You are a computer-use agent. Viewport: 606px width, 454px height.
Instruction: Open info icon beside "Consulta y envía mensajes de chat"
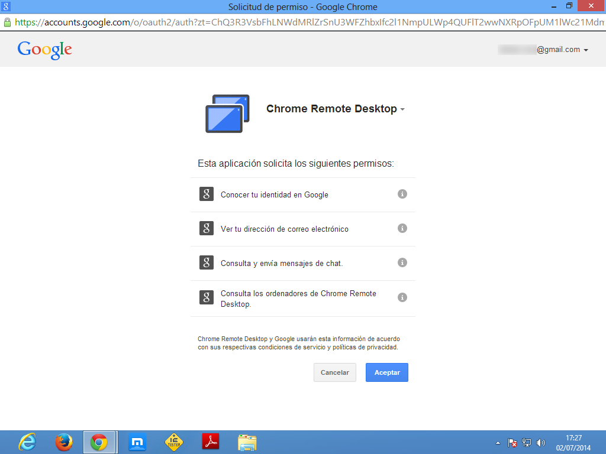pyautogui.click(x=402, y=262)
